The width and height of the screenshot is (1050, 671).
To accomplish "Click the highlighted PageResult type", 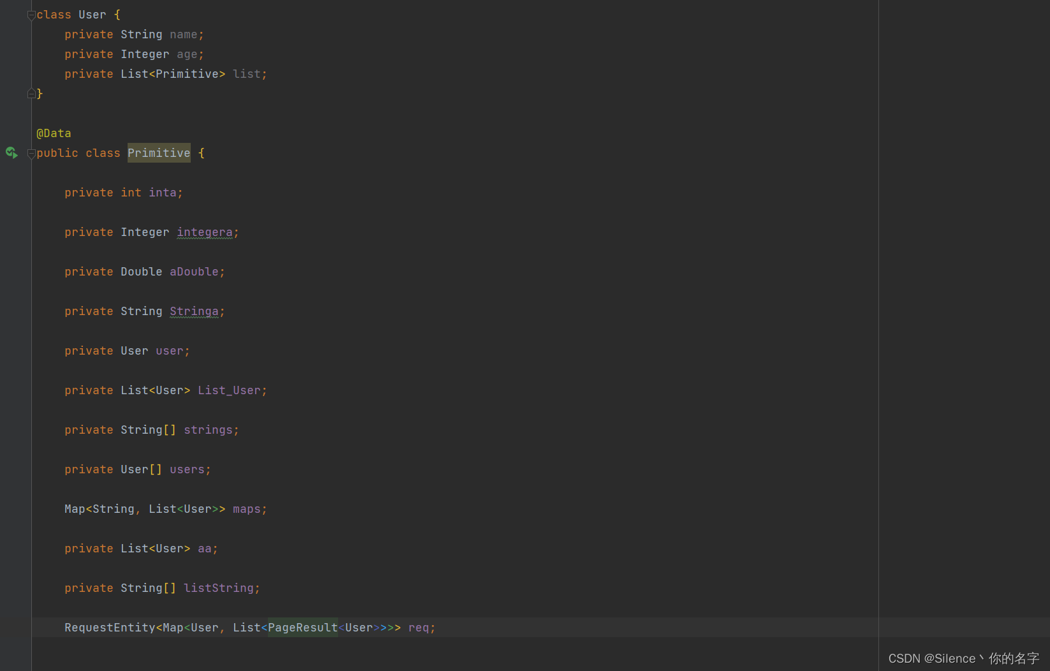I will click(303, 628).
